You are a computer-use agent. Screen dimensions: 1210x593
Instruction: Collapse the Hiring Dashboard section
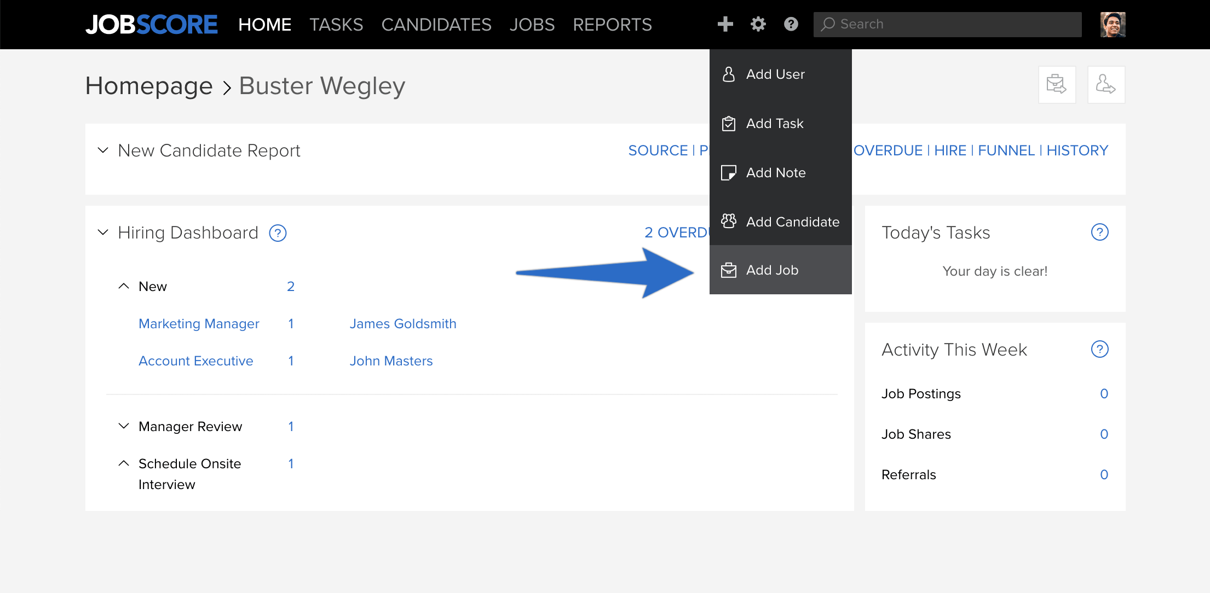pos(103,232)
